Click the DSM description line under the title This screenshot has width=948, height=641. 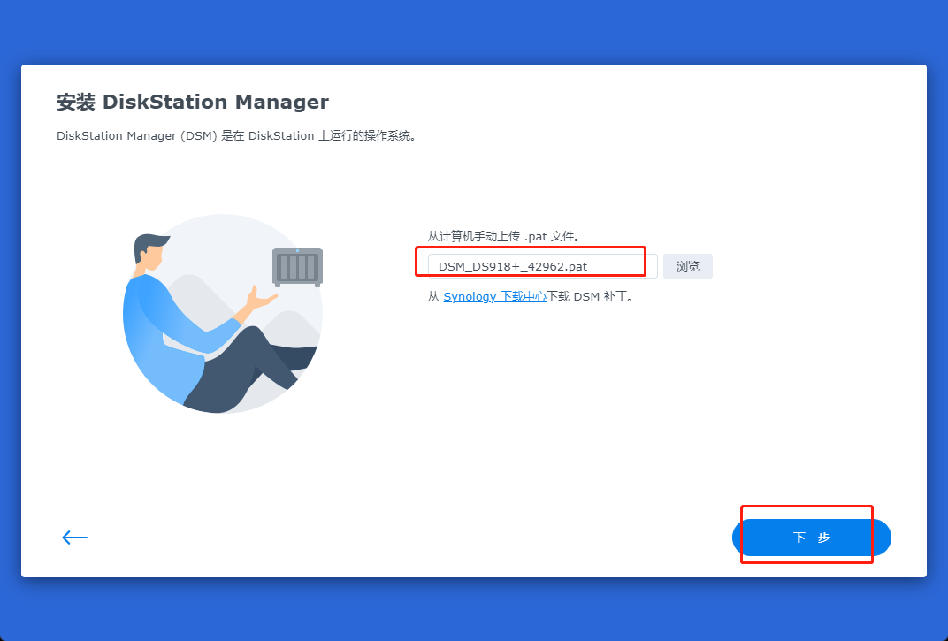(x=236, y=136)
